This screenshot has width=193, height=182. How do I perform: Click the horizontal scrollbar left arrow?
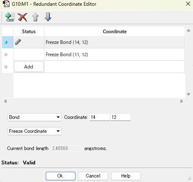coord(5,101)
